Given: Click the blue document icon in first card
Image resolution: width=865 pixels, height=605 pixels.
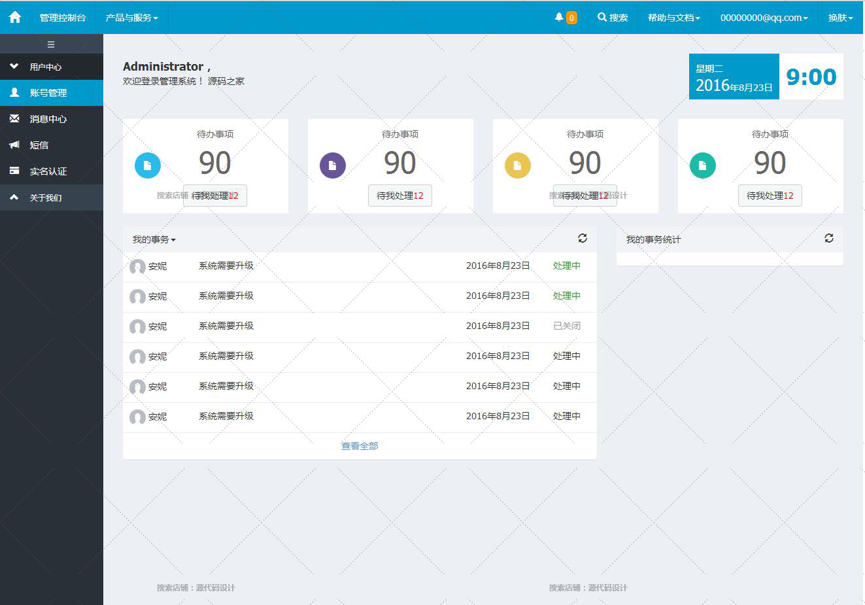Looking at the screenshot, I should pos(148,165).
